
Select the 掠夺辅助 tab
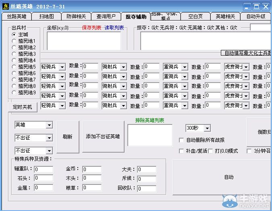coord(136,17)
